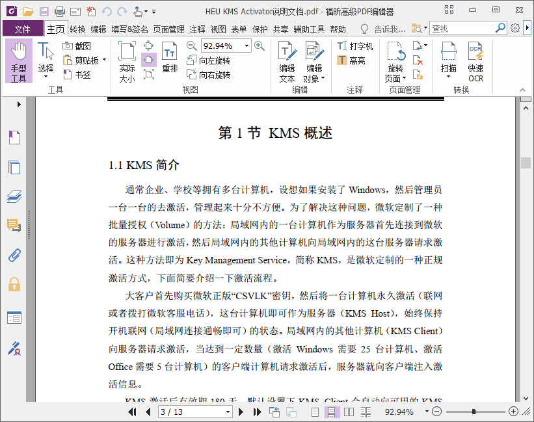Run Quick OCR (快速OCR)
This screenshot has width=534, height=422.
click(475, 62)
